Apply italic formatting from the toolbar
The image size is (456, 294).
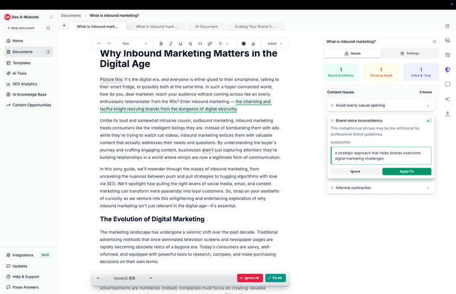(x=171, y=43)
